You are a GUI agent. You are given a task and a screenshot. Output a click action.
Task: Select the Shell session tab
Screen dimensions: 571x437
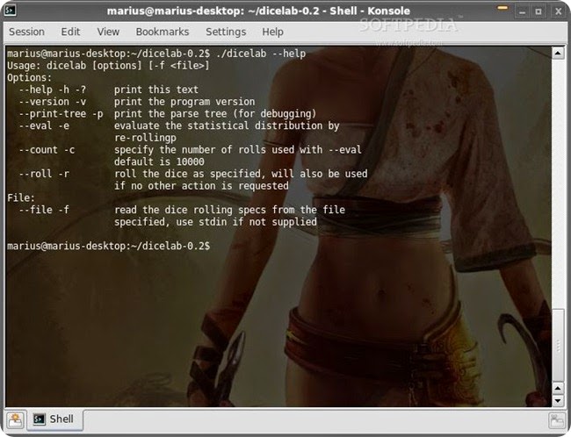pos(54,419)
